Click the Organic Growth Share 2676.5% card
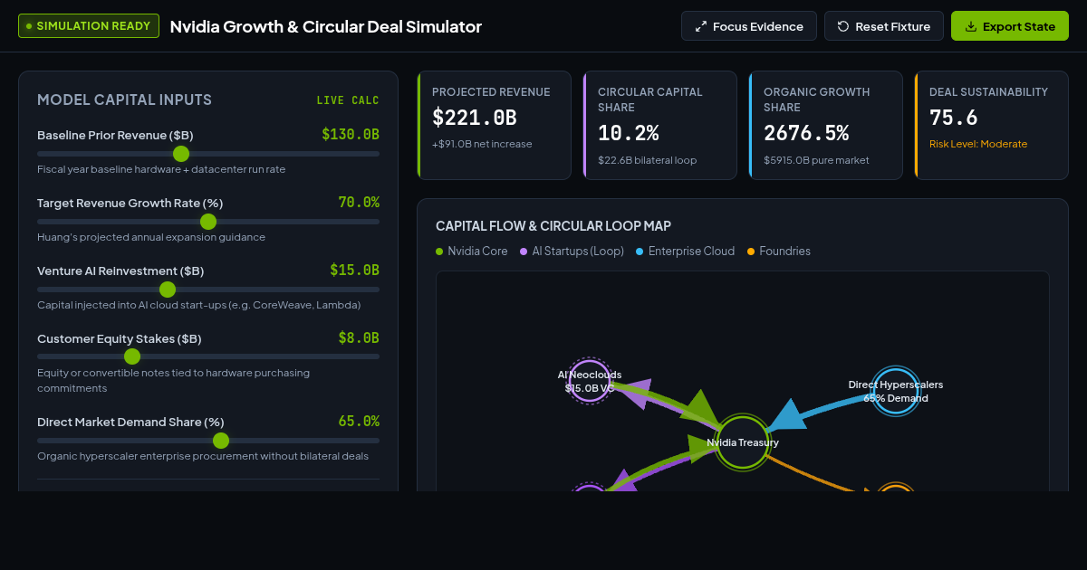 point(826,125)
